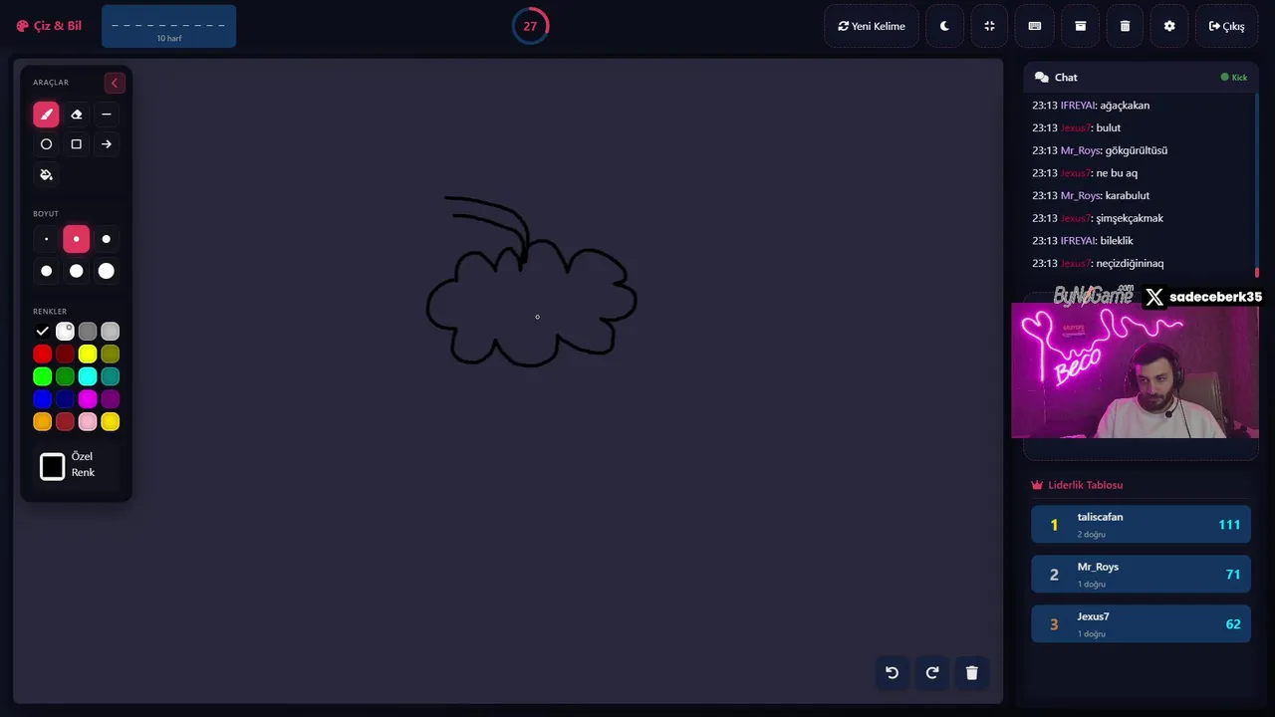Select the eraser tool
The image size is (1275, 717).
pyautogui.click(x=76, y=115)
